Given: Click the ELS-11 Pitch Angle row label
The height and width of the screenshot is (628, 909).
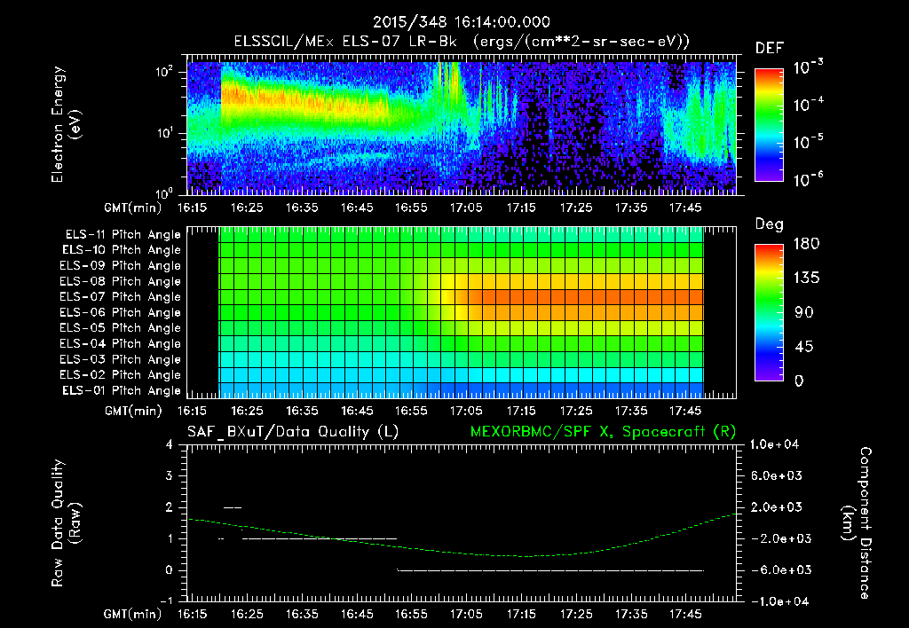Looking at the screenshot, I should coord(123,235).
